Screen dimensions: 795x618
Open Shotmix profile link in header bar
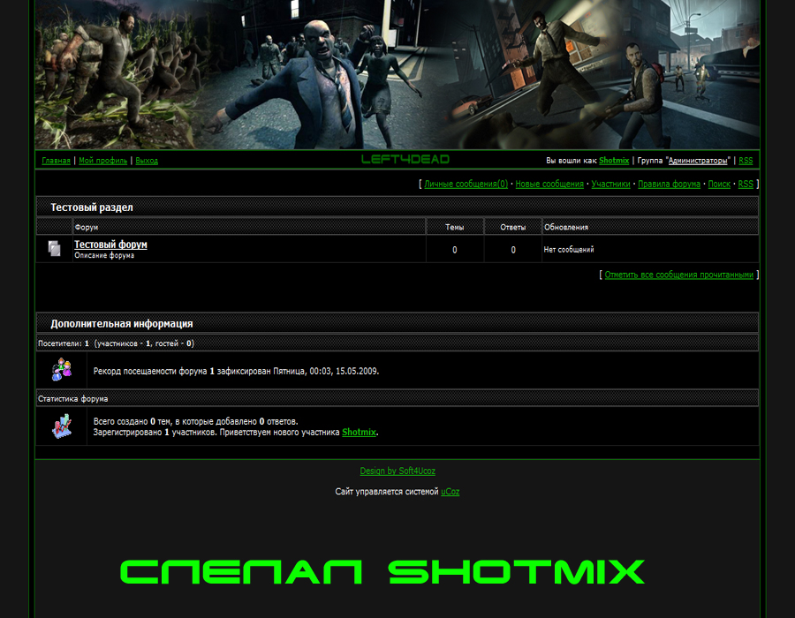point(614,161)
